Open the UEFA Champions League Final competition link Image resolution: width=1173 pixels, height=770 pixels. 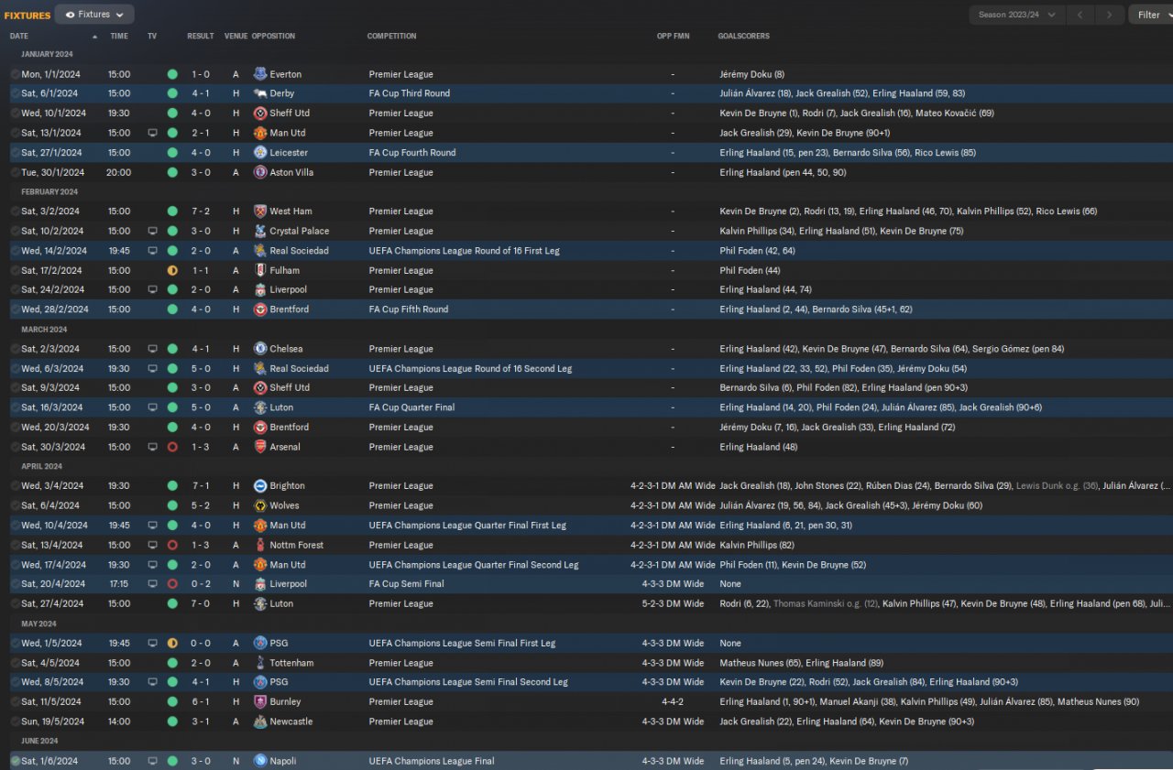point(433,761)
